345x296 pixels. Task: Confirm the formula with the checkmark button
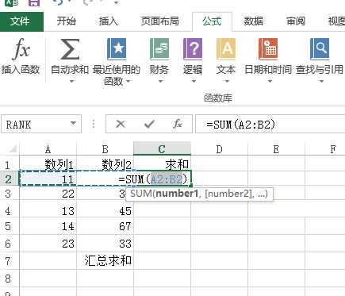pyautogui.click(x=149, y=124)
